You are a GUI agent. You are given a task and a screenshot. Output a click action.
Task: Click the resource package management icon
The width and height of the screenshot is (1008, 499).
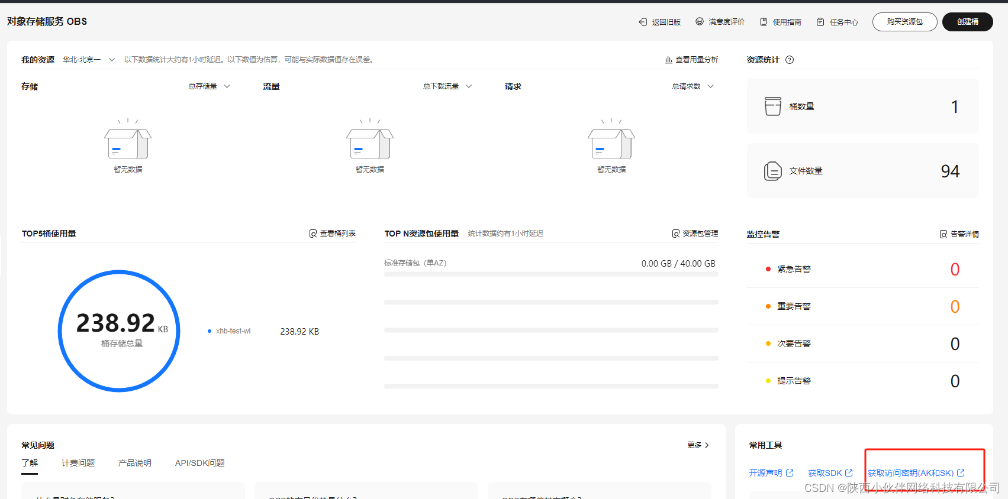676,234
